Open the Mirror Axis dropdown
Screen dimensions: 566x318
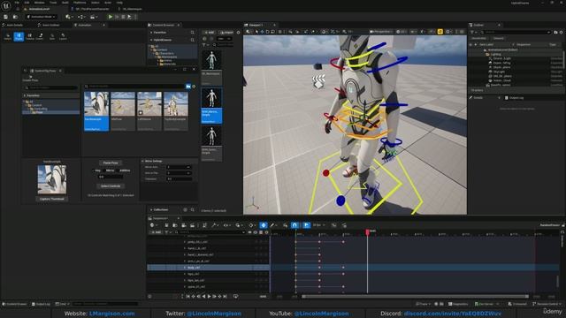179,167
